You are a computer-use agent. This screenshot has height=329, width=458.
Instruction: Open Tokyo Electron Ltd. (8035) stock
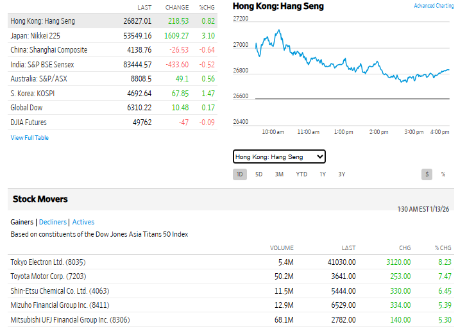[x=48, y=262]
